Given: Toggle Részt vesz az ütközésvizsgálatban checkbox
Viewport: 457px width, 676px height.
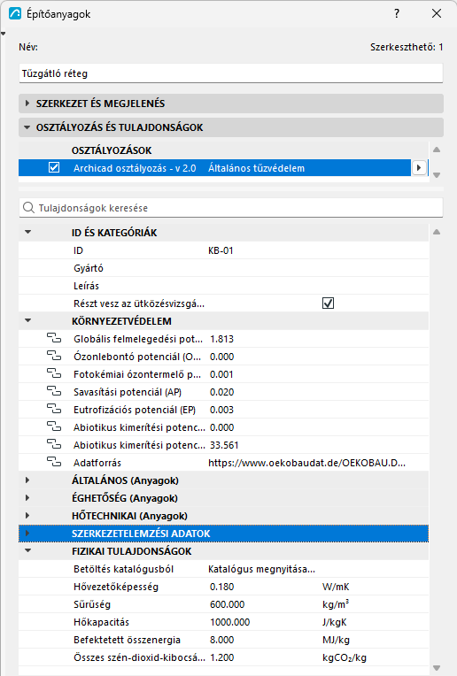Looking at the screenshot, I should click(x=328, y=303).
